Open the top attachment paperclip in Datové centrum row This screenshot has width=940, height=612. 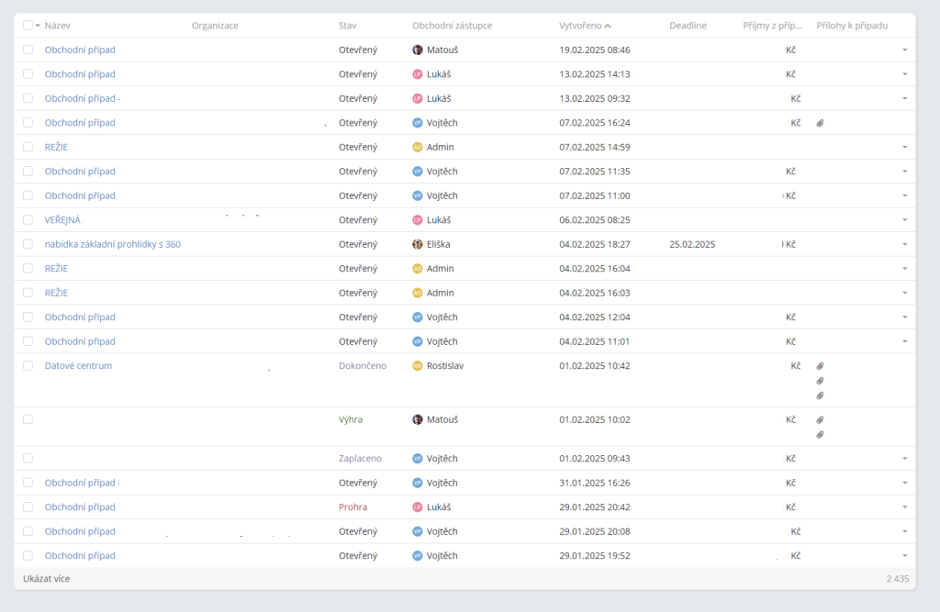pos(820,366)
